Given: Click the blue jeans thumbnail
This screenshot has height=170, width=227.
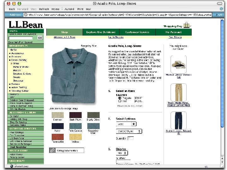Looking at the screenshot, I should pos(178,120).
